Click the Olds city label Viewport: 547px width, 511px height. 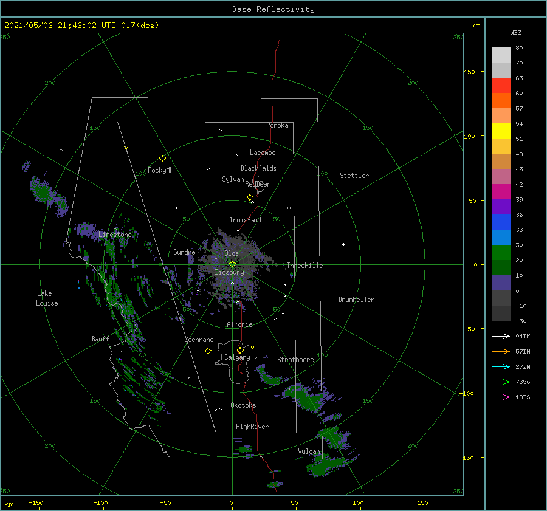click(232, 253)
